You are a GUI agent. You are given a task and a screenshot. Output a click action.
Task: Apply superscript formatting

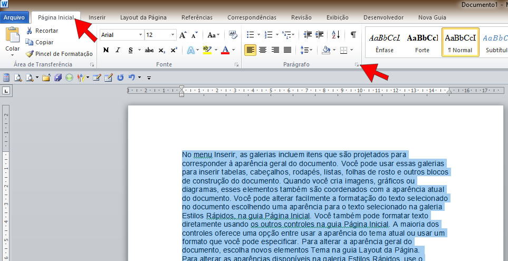tap(174, 50)
